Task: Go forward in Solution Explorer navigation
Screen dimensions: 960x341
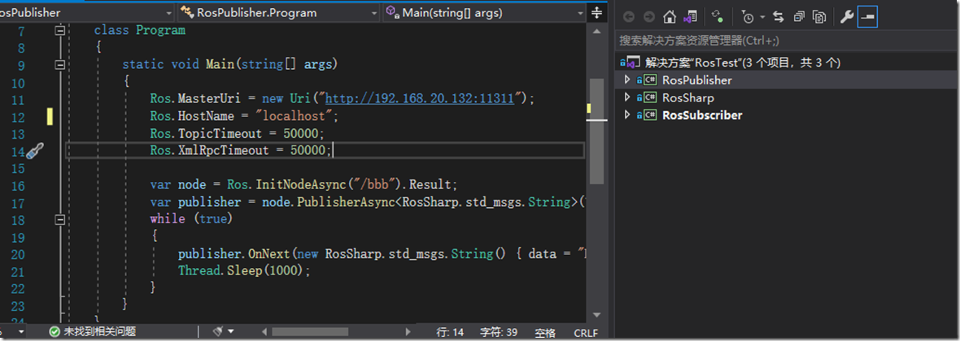Action: pyautogui.click(x=648, y=17)
